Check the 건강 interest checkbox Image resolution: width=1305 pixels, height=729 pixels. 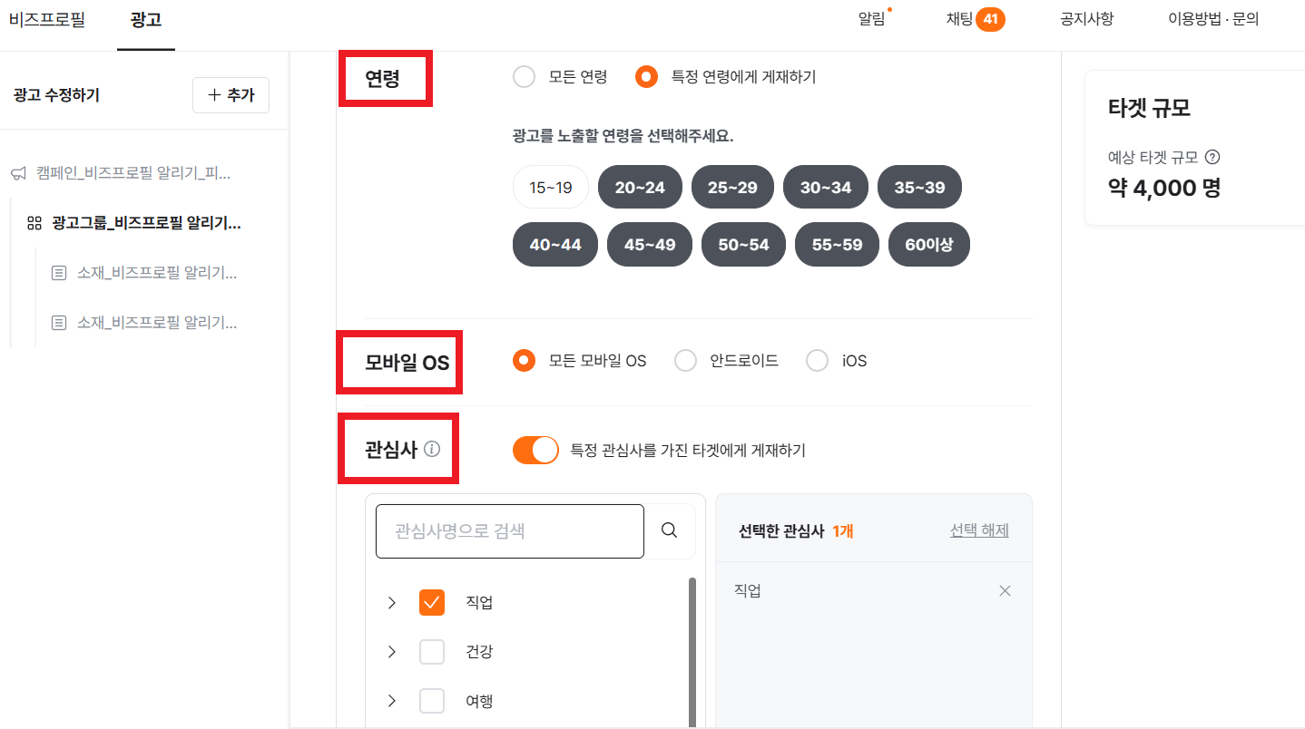coord(431,651)
